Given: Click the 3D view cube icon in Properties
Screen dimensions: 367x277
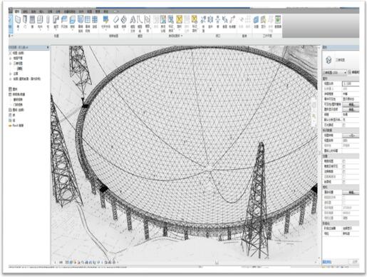Looking at the screenshot, I should pyautogui.click(x=329, y=59).
